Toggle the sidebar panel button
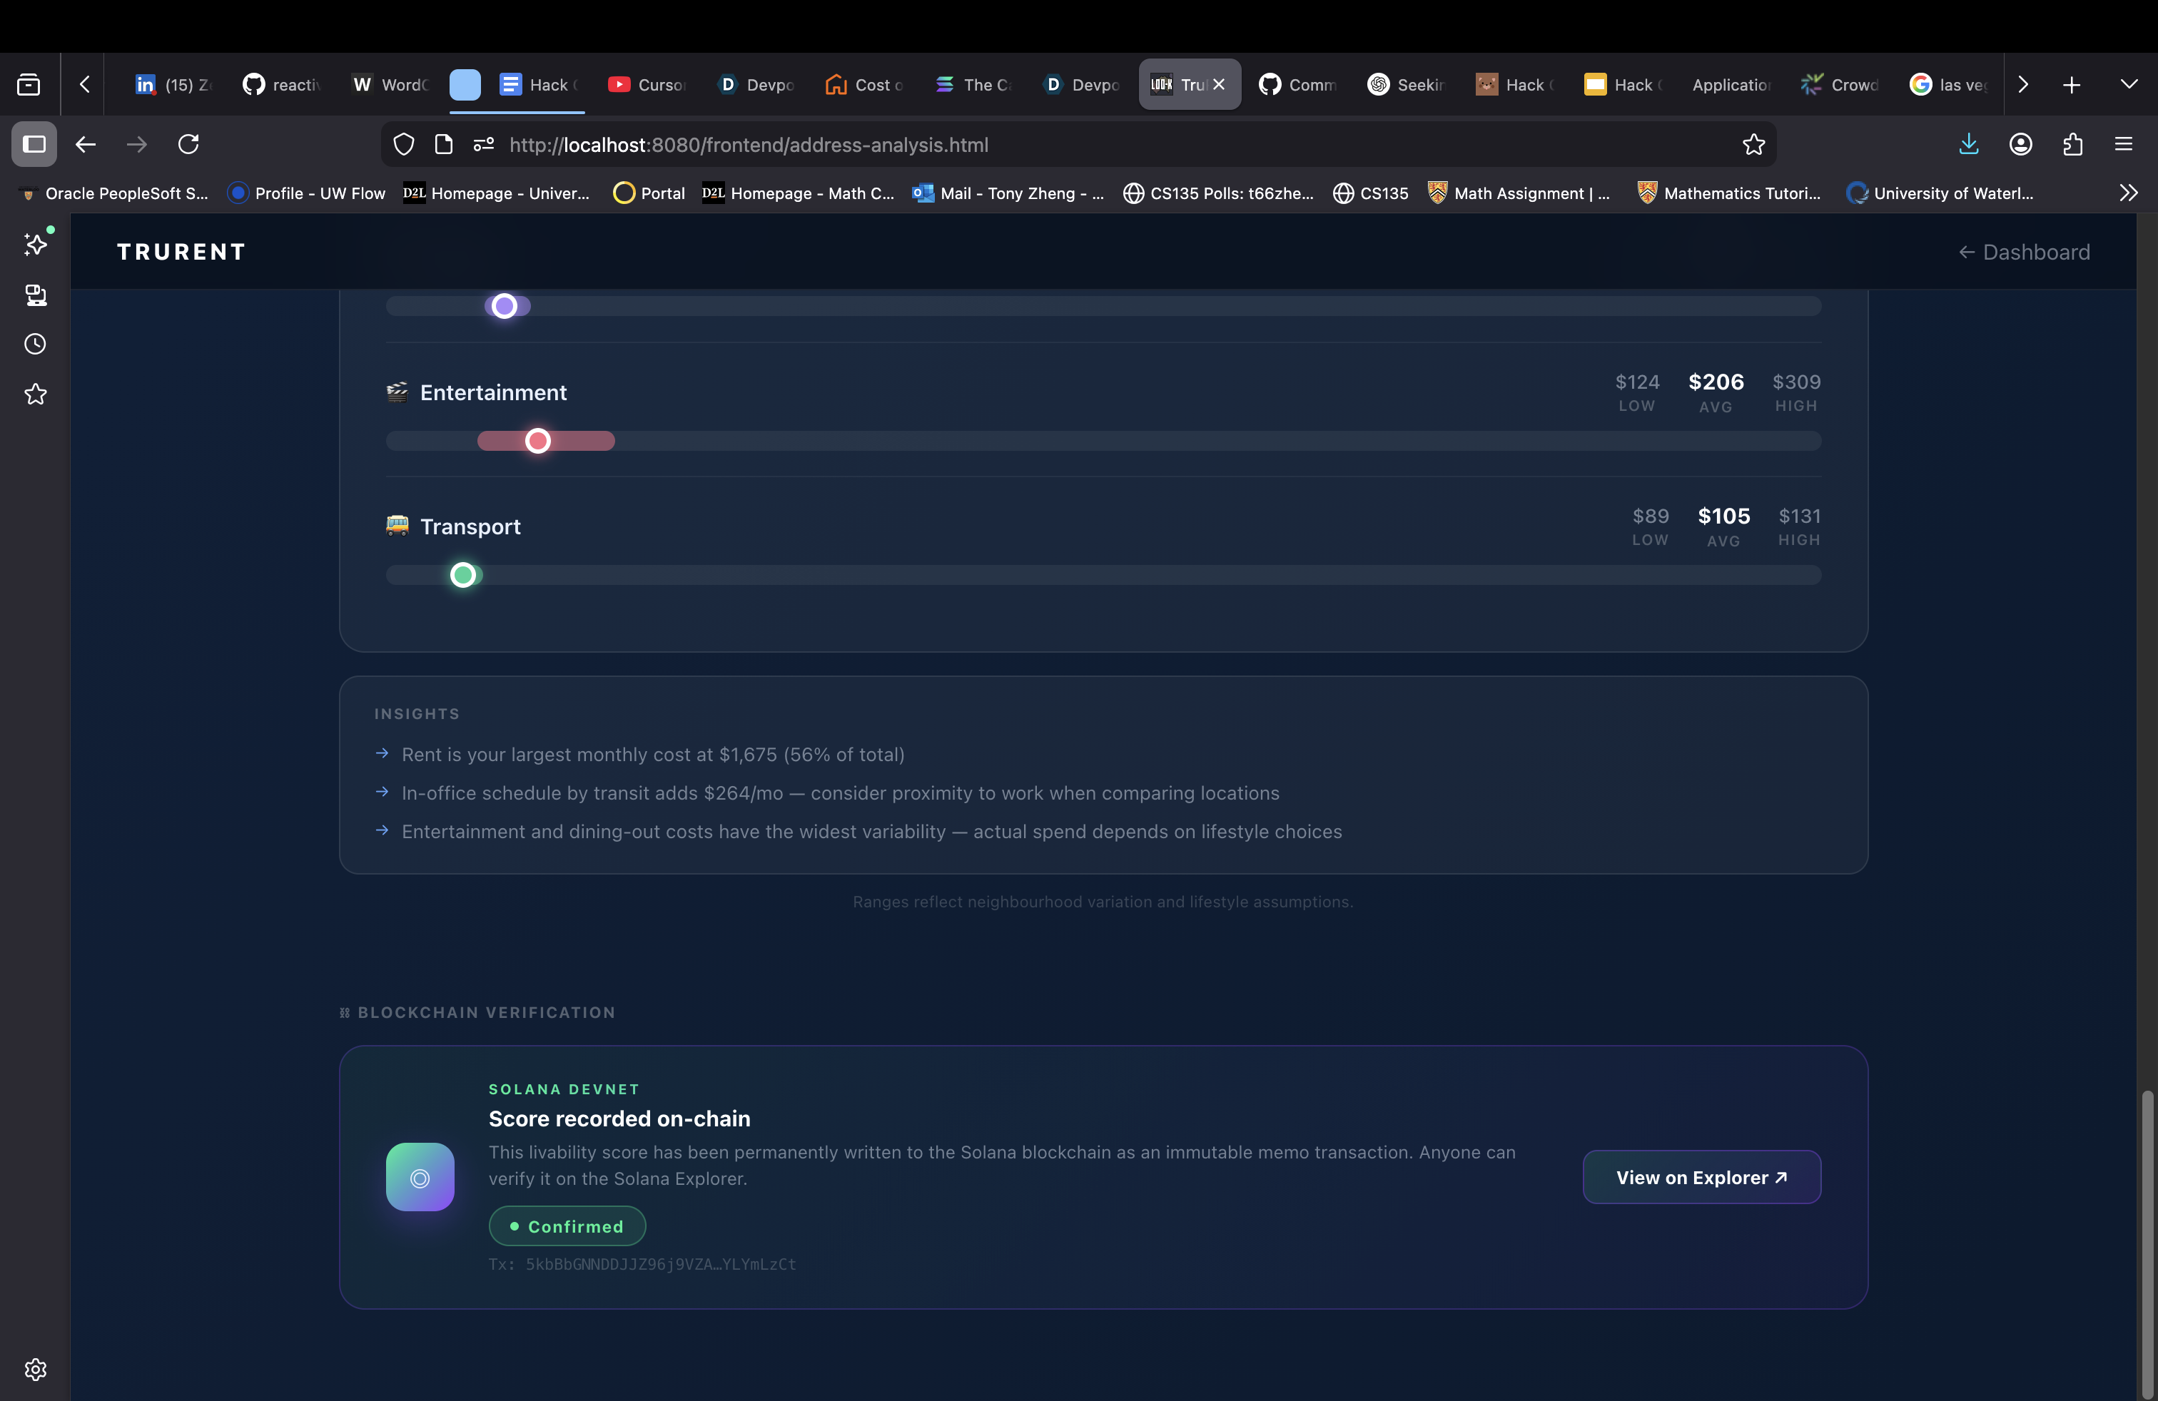The height and width of the screenshot is (1401, 2158). point(34,144)
